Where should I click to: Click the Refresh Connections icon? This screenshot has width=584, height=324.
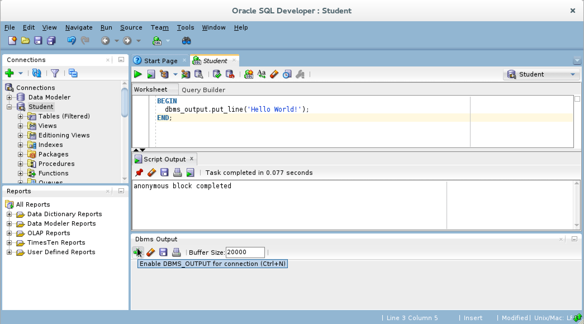[x=37, y=73]
